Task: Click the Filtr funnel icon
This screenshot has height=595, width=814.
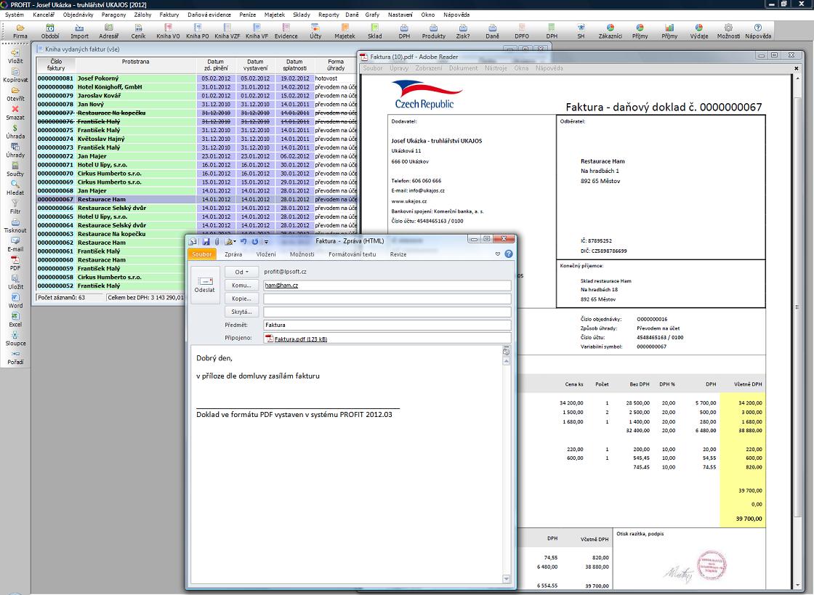Action: [x=15, y=207]
